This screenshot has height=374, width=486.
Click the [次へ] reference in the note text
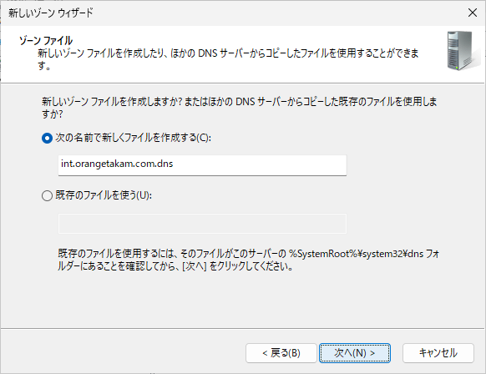[195, 266]
